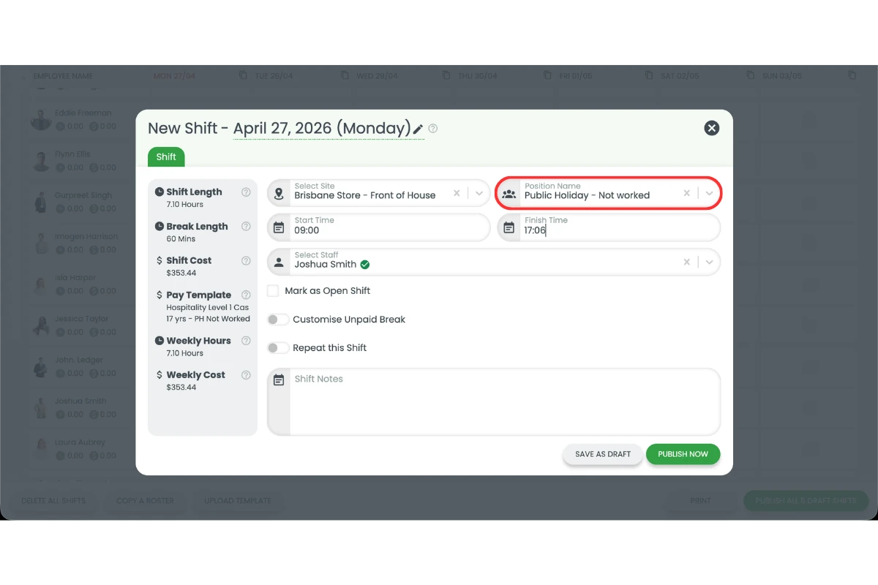
Task: Open the help icon beside the shift title
Action: pos(433,129)
